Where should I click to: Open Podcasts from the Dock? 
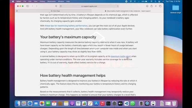tap(72, 103)
